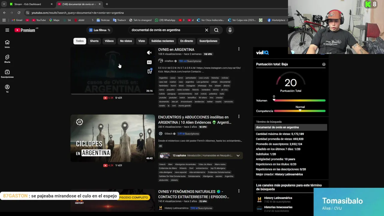Screen dimensions: 384x216
Task: Select the En directo filter chip
Action: click(x=187, y=41)
